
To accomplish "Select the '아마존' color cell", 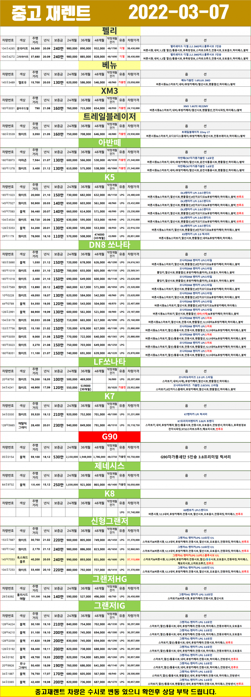I will point(22,160).
